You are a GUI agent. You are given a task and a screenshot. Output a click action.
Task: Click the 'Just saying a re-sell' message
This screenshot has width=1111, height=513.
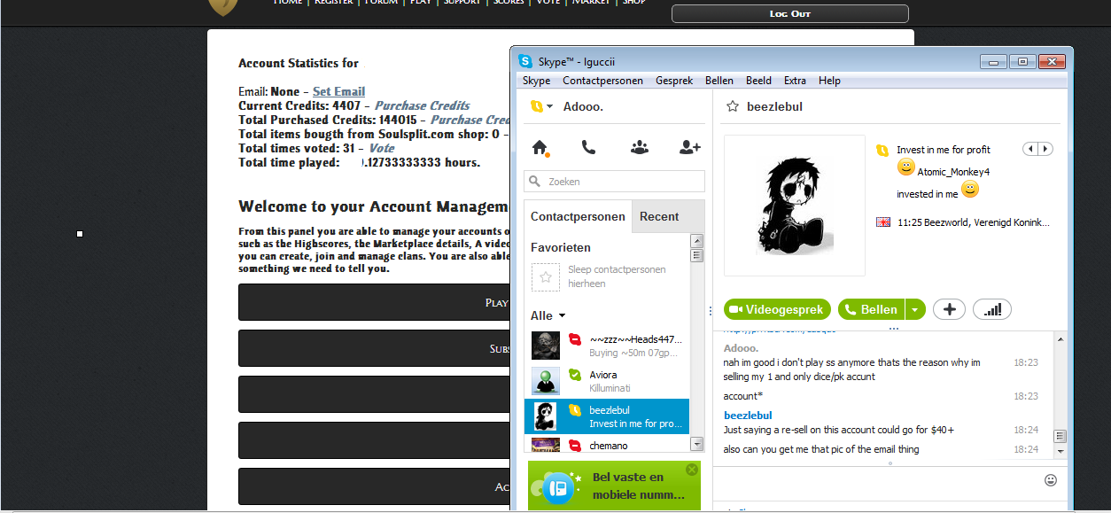[838, 430]
